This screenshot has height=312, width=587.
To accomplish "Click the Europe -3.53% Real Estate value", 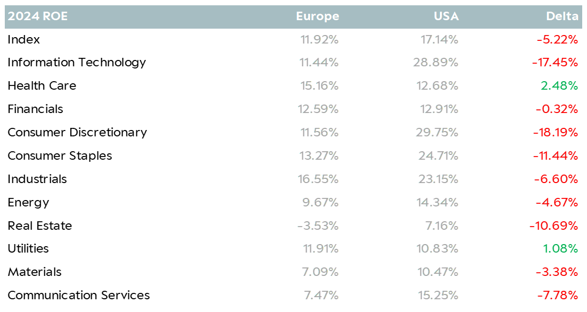I will coord(318,226).
